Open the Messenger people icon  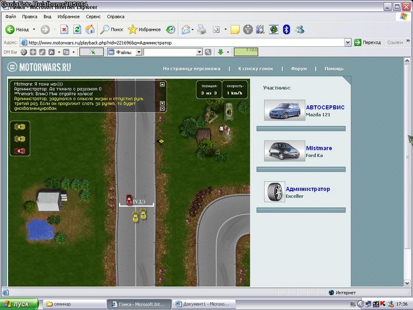[x=300, y=30]
